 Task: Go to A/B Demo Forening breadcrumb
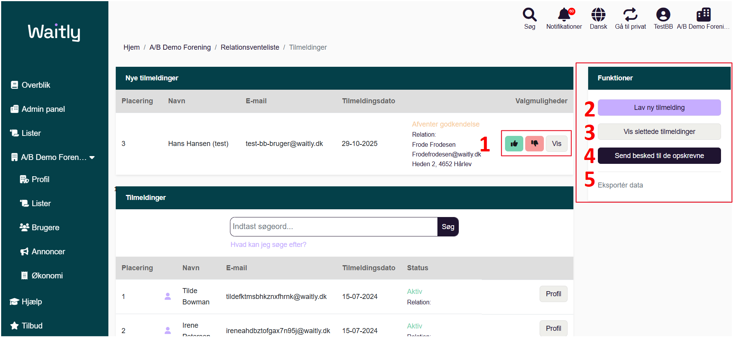click(180, 47)
